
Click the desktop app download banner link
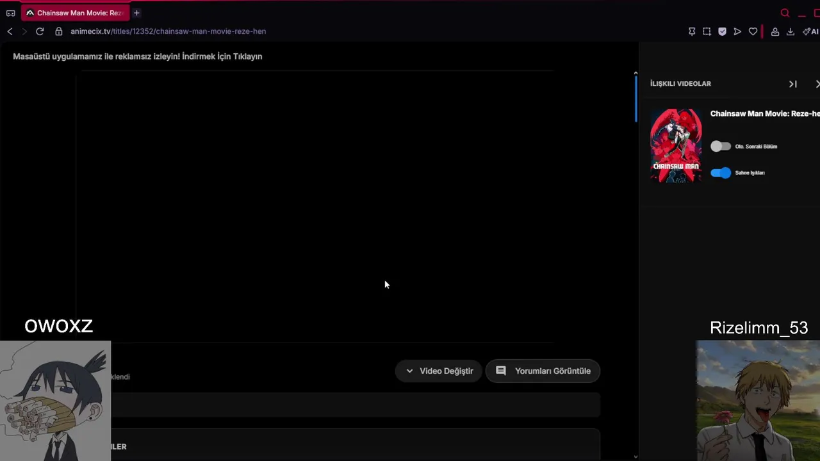[x=138, y=56]
